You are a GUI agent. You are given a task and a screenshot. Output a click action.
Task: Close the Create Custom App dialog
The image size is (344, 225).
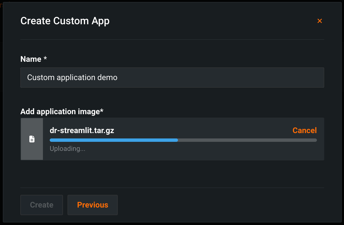319,21
